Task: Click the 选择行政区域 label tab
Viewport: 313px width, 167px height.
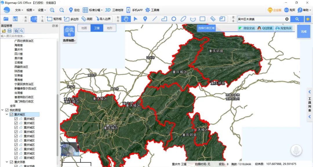Action: (206, 28)
